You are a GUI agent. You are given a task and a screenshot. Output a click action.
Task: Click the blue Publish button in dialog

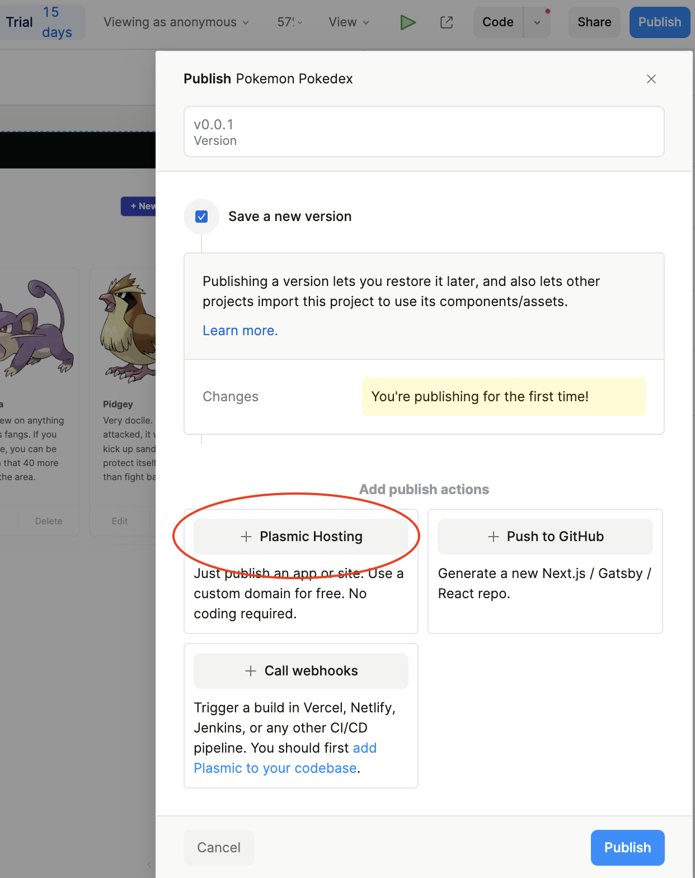pos(627,848)
